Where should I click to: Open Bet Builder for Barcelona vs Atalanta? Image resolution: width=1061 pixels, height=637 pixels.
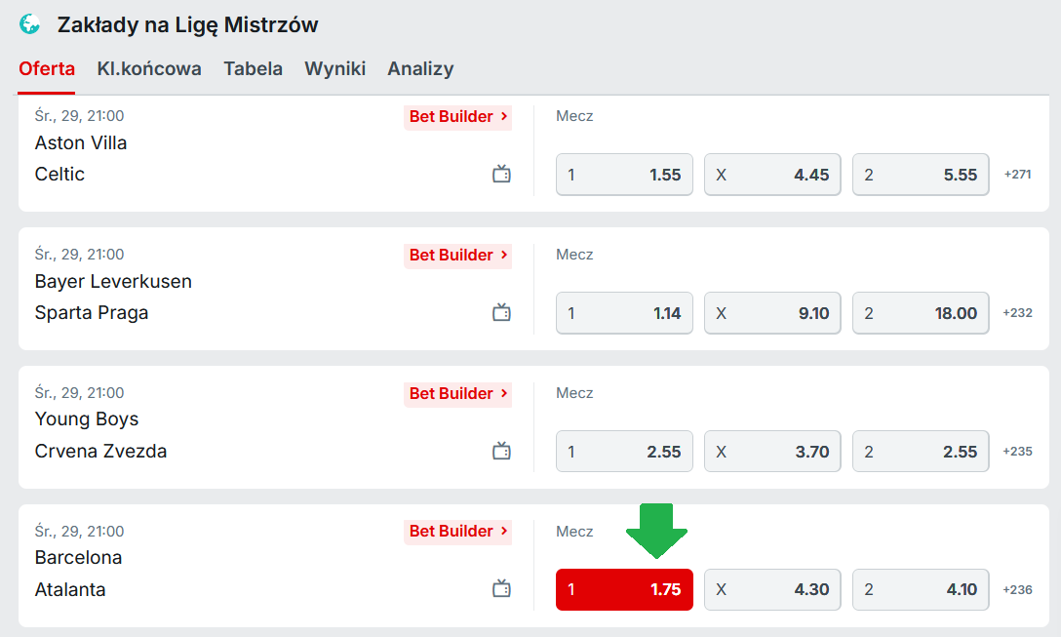click(457, 532)
